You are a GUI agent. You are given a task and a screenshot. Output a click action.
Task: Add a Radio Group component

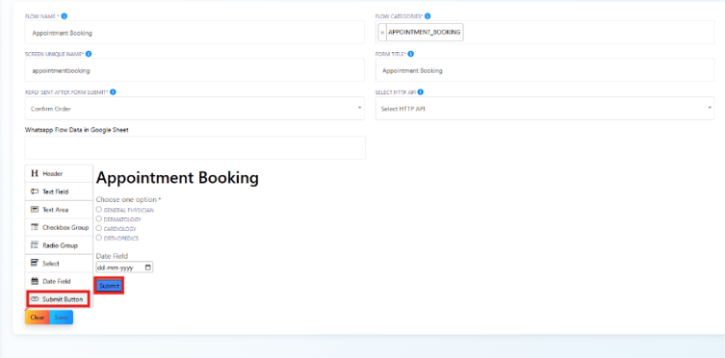(x=59, y=245)
